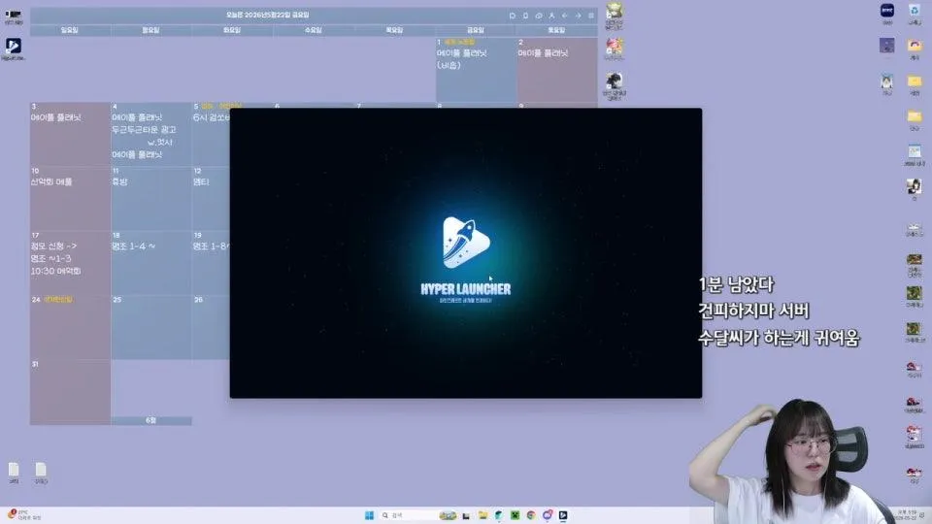Screen dimensions: 932x524
Task: Go to next month in calendar widget
Action: pos(578,16)
